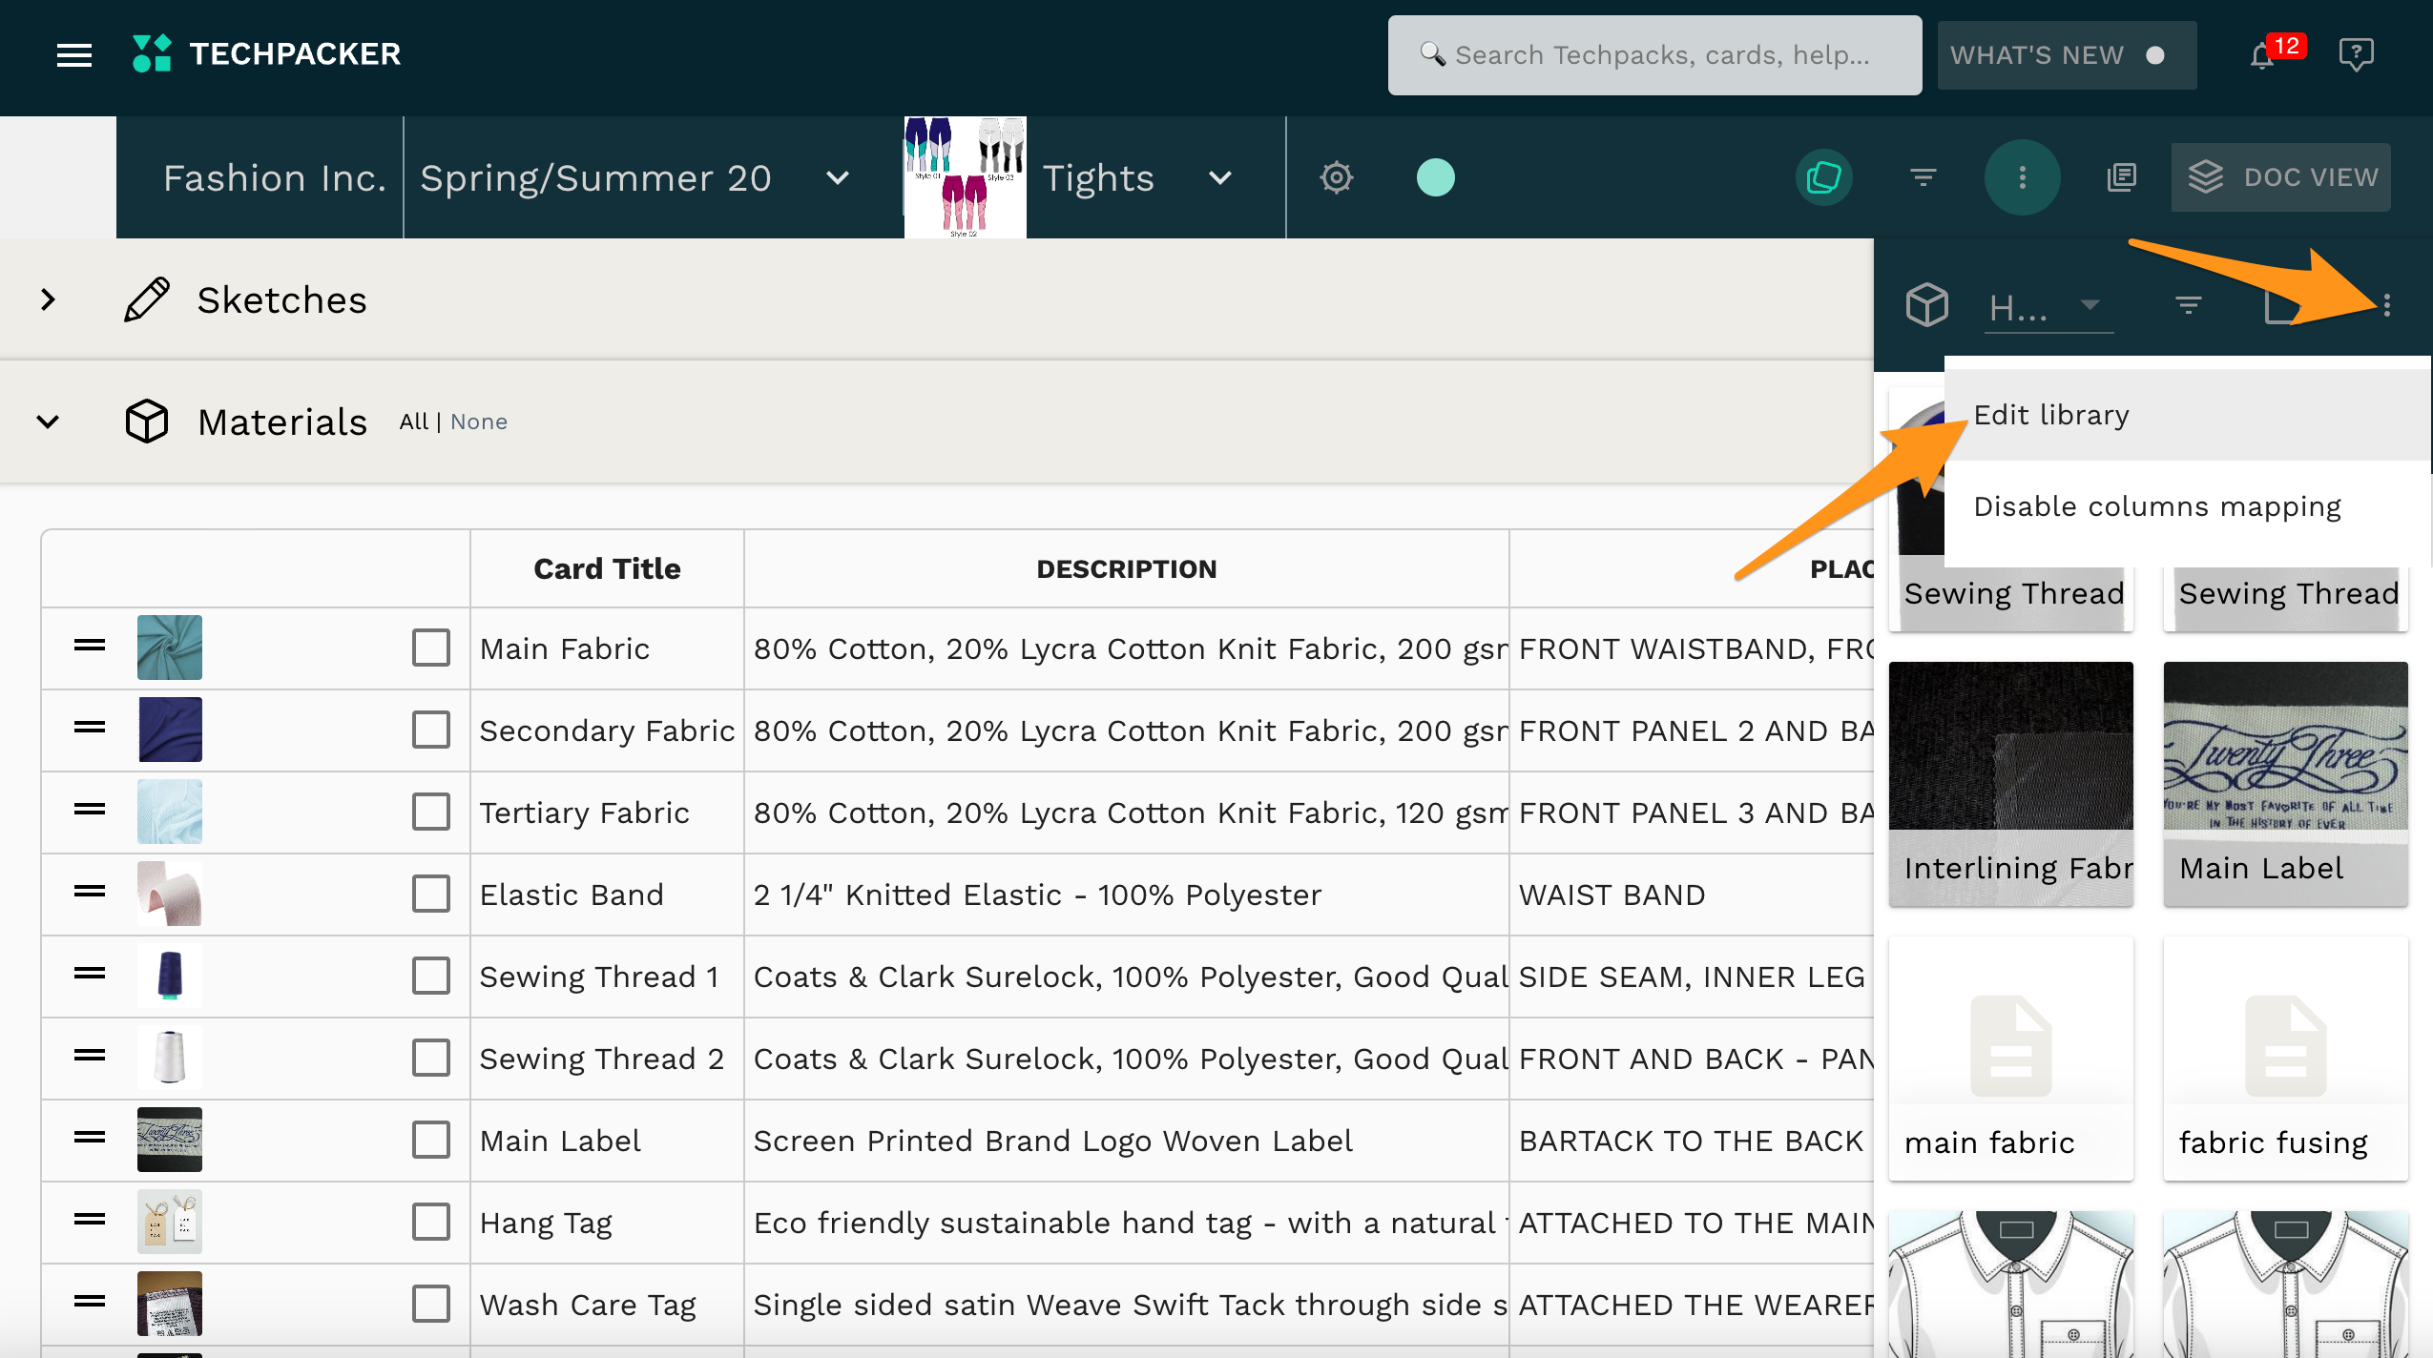Select Disable columns mapping option
This screenshot has height=1358, width=2433.
click(x=2156, y=506)
